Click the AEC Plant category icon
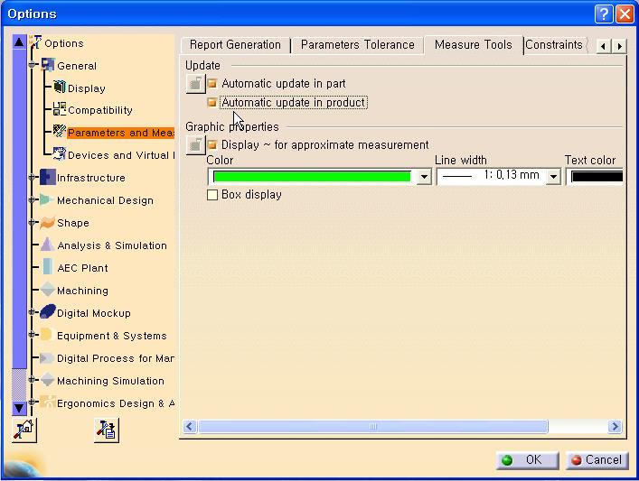Viewport: 639px width, 481px height. pos(47,267)
